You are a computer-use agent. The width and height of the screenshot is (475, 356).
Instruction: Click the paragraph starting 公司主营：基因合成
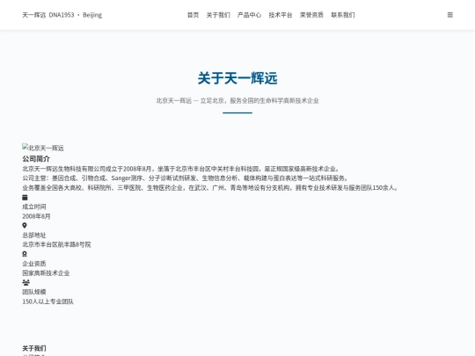(186, 178)
